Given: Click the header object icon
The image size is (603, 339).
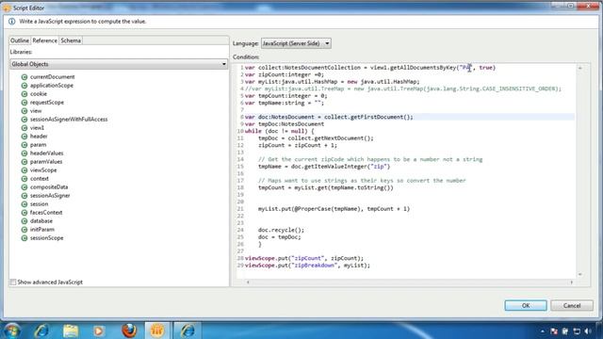Looking at the screenshot, I should tap(24, 136).
